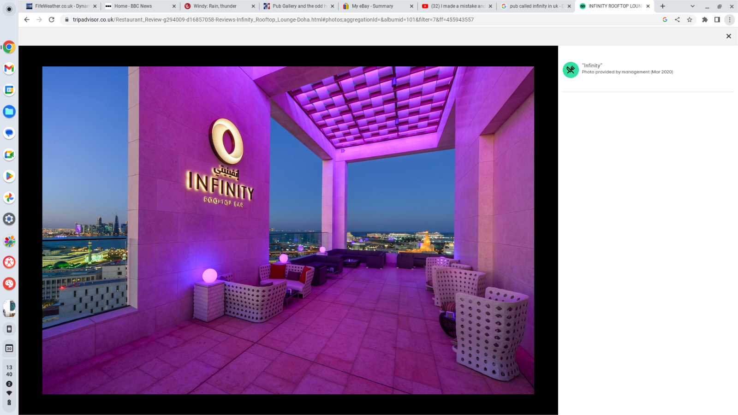Open the Chrome three-dot menu
738x415 pixels.
pyautogui.click(x=730, y=19)
